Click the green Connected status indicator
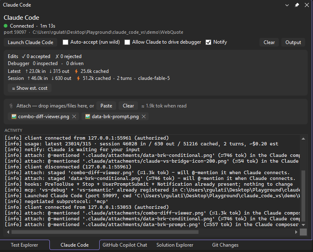Image resolution: width=313 pixels, height=252 pixels. point(6,26)
